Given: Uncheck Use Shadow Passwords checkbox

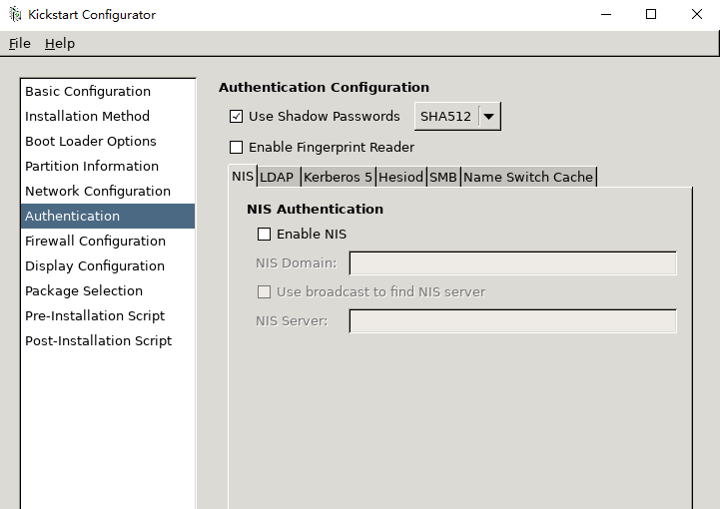Looking at the screenshot, I should click(x=236, y=116).
